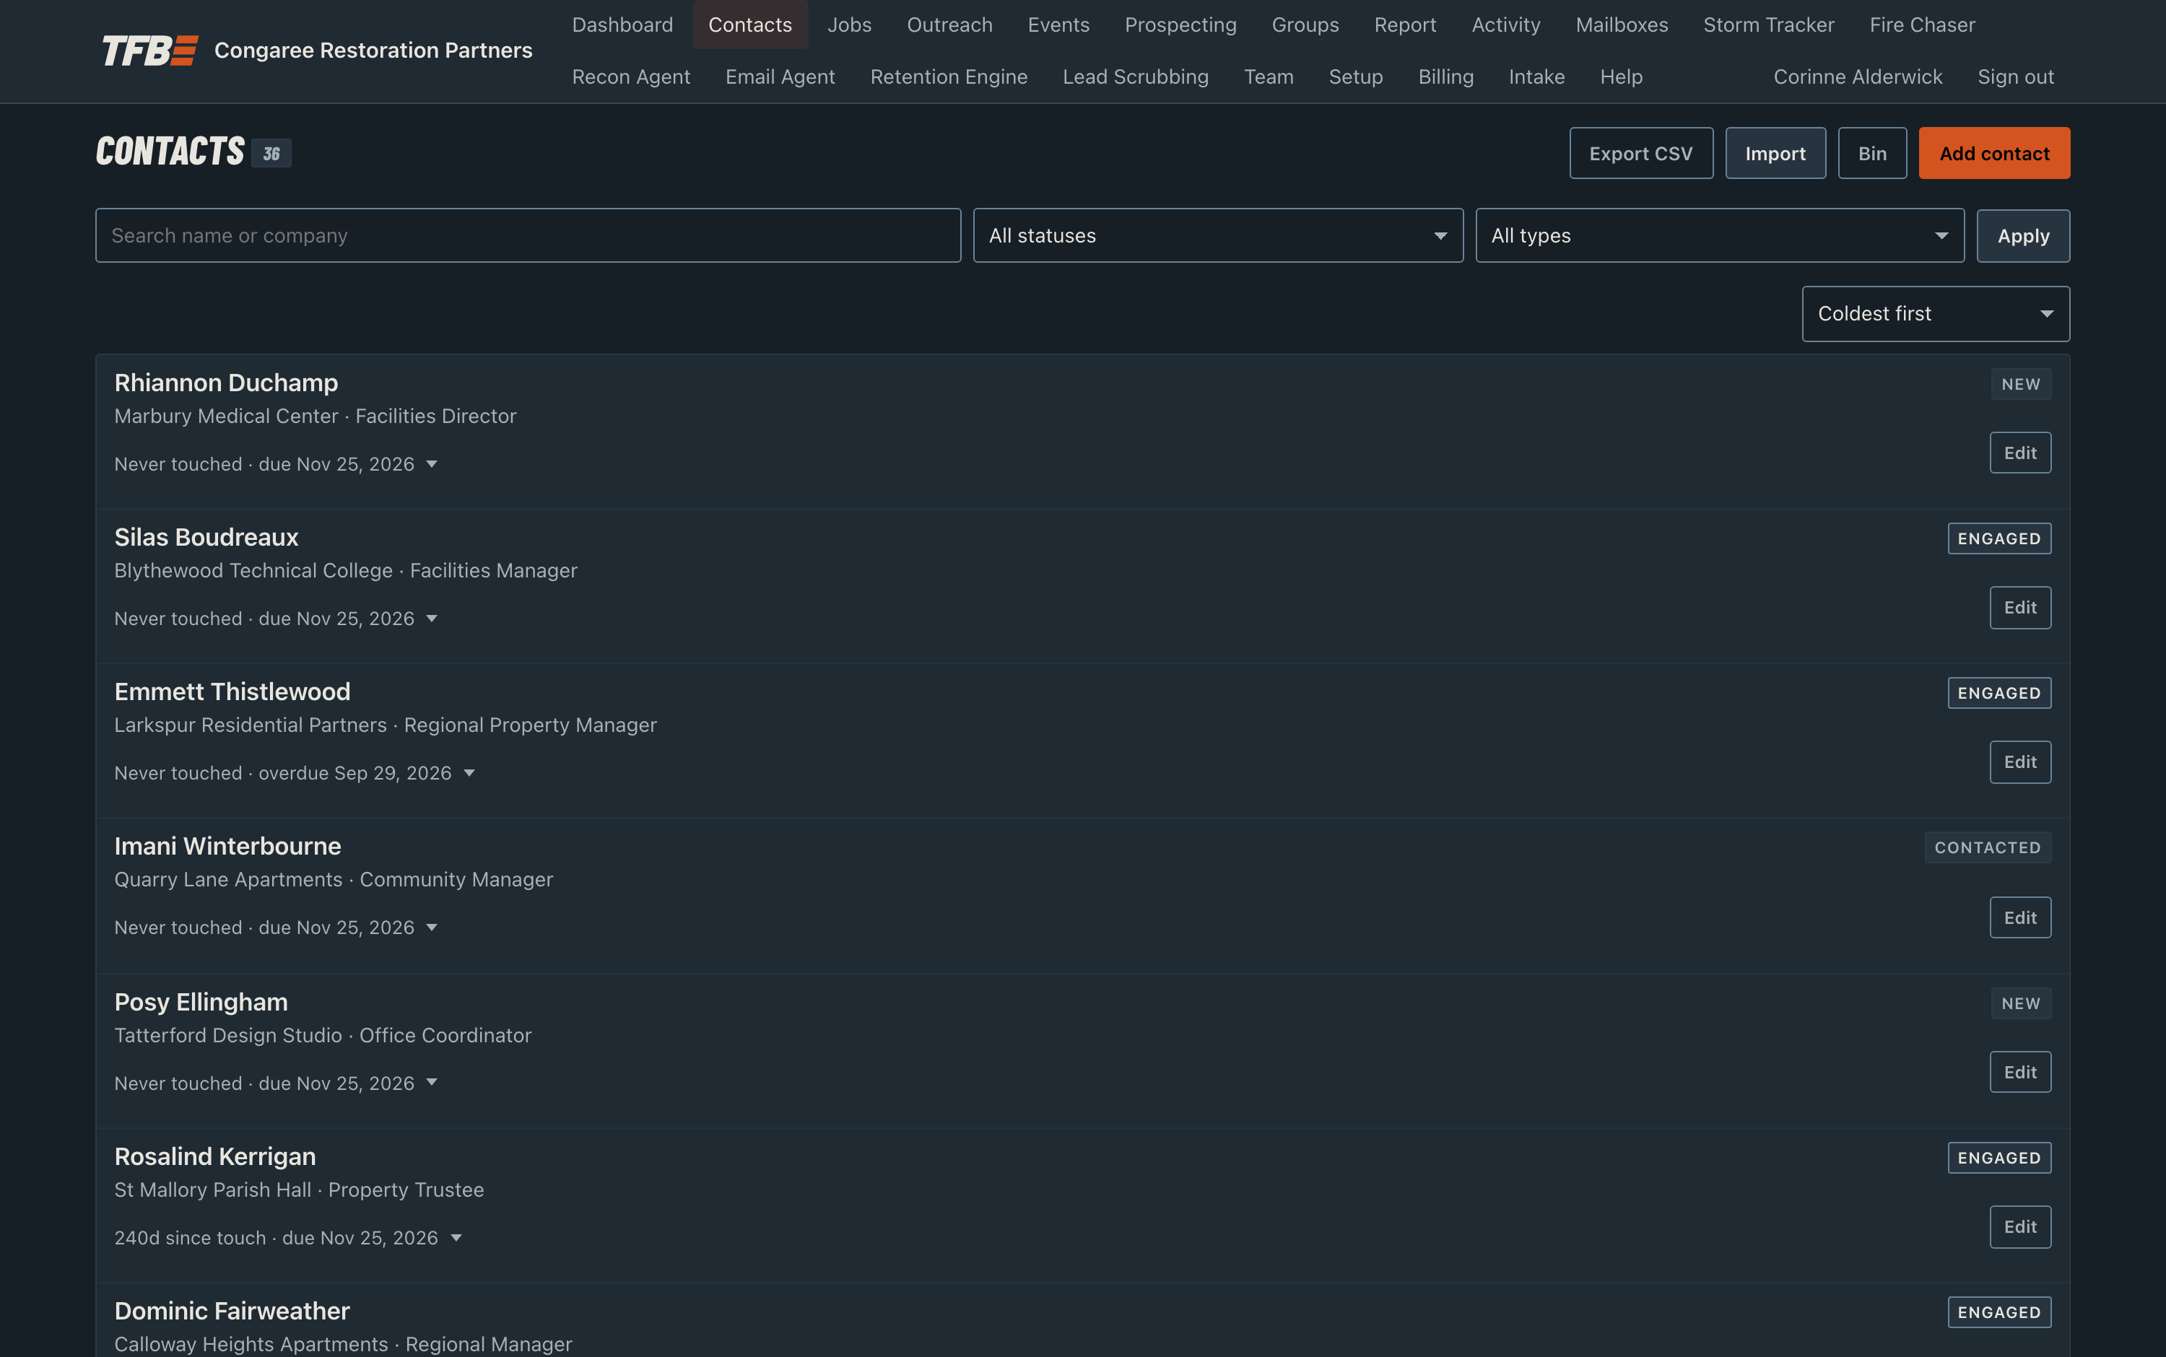The height and width of the screenshot is (1357, 2166).
Task: Click the Add contact button
Action: 1993,154
